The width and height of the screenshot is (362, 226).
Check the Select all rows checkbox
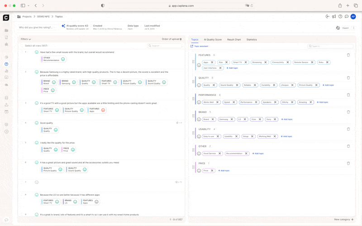22,46
